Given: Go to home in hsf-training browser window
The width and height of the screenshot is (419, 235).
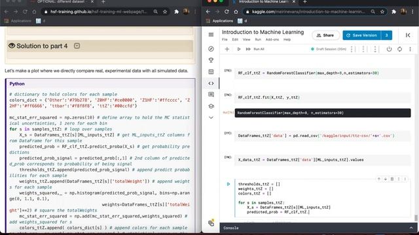Looking at the screenshot, I should 34,12.
